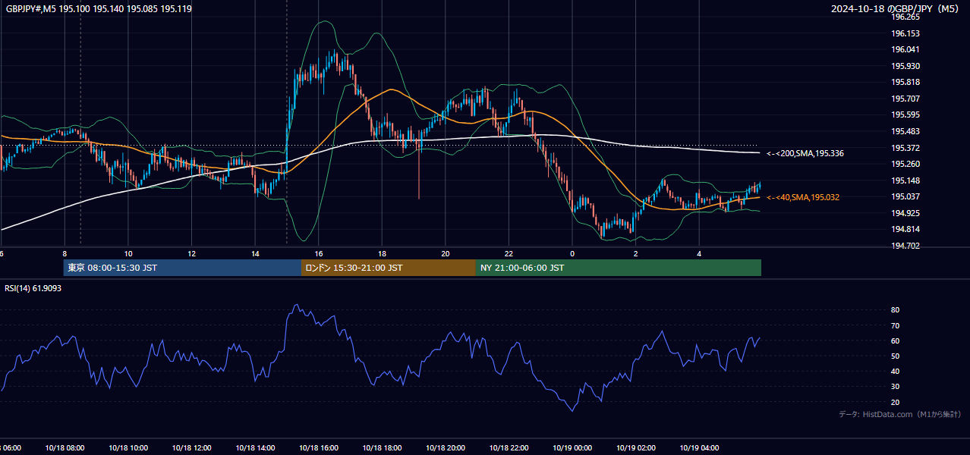Click hour tick 22 under price chart
The height and width of the screenshot is (455, 970).
point(509,253)
